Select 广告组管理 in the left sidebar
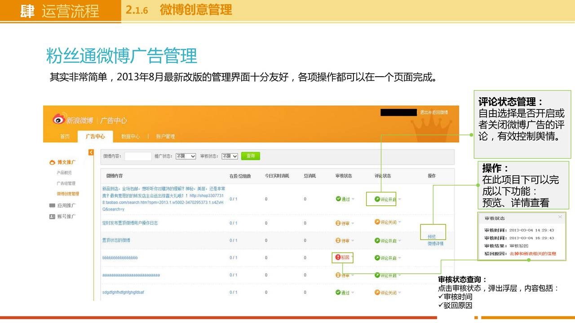The height and width of the screenshot is (323, 575). coord(66,183)
